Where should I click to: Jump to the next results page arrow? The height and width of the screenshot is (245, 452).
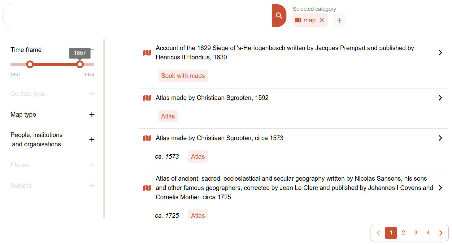pos(441,233)
